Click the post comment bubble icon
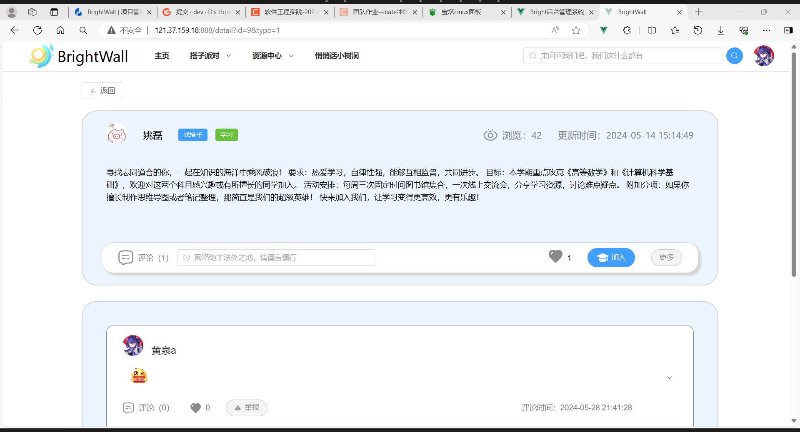 click(x=125, y=258)
